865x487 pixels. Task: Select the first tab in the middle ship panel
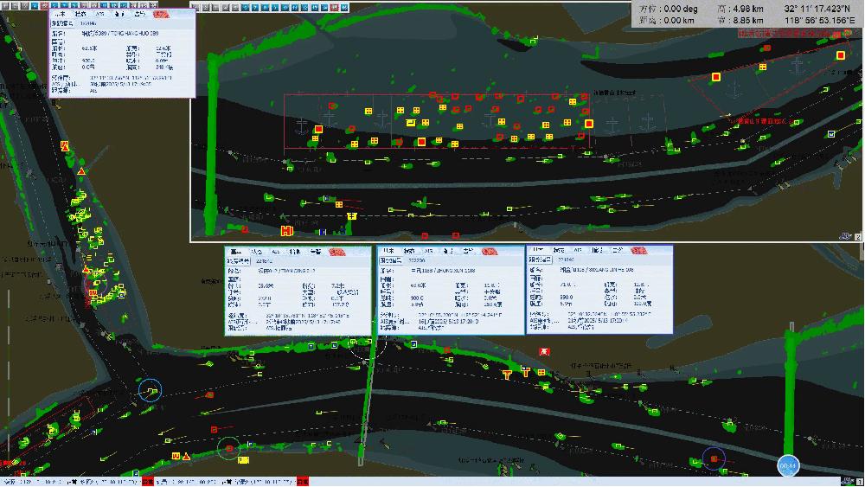tap(389, 251)
